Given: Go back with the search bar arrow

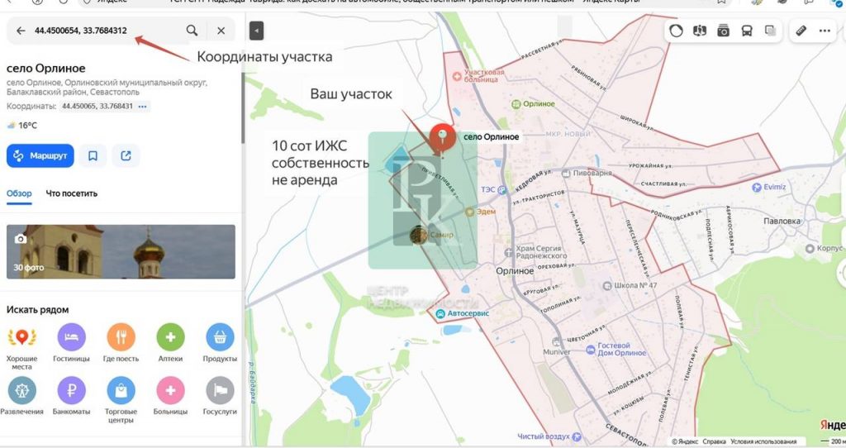Looking at the screenshot, I should pyautogui.click(x=21, y=31).
